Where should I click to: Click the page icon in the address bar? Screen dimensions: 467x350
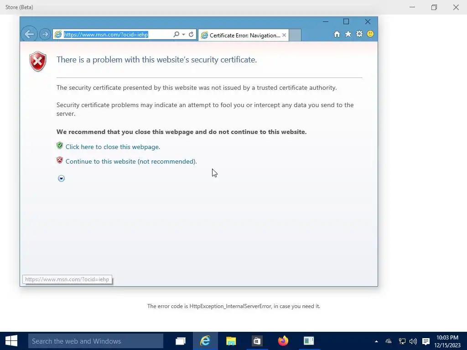(58, 34)
